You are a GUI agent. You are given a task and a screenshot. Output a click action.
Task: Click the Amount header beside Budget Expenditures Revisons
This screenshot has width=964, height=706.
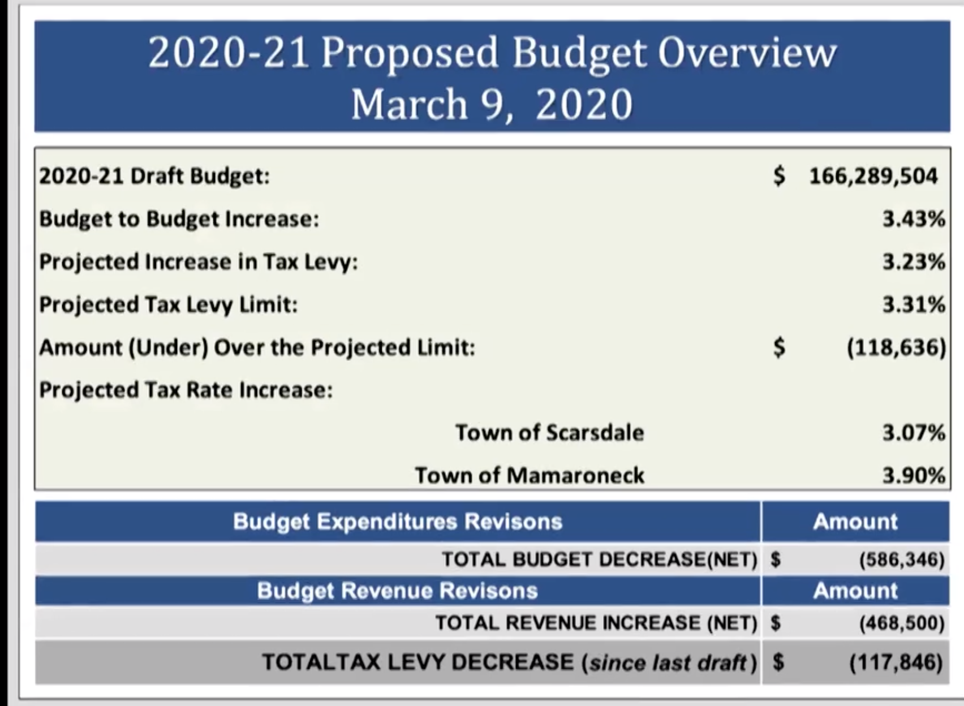pos(855,522)
